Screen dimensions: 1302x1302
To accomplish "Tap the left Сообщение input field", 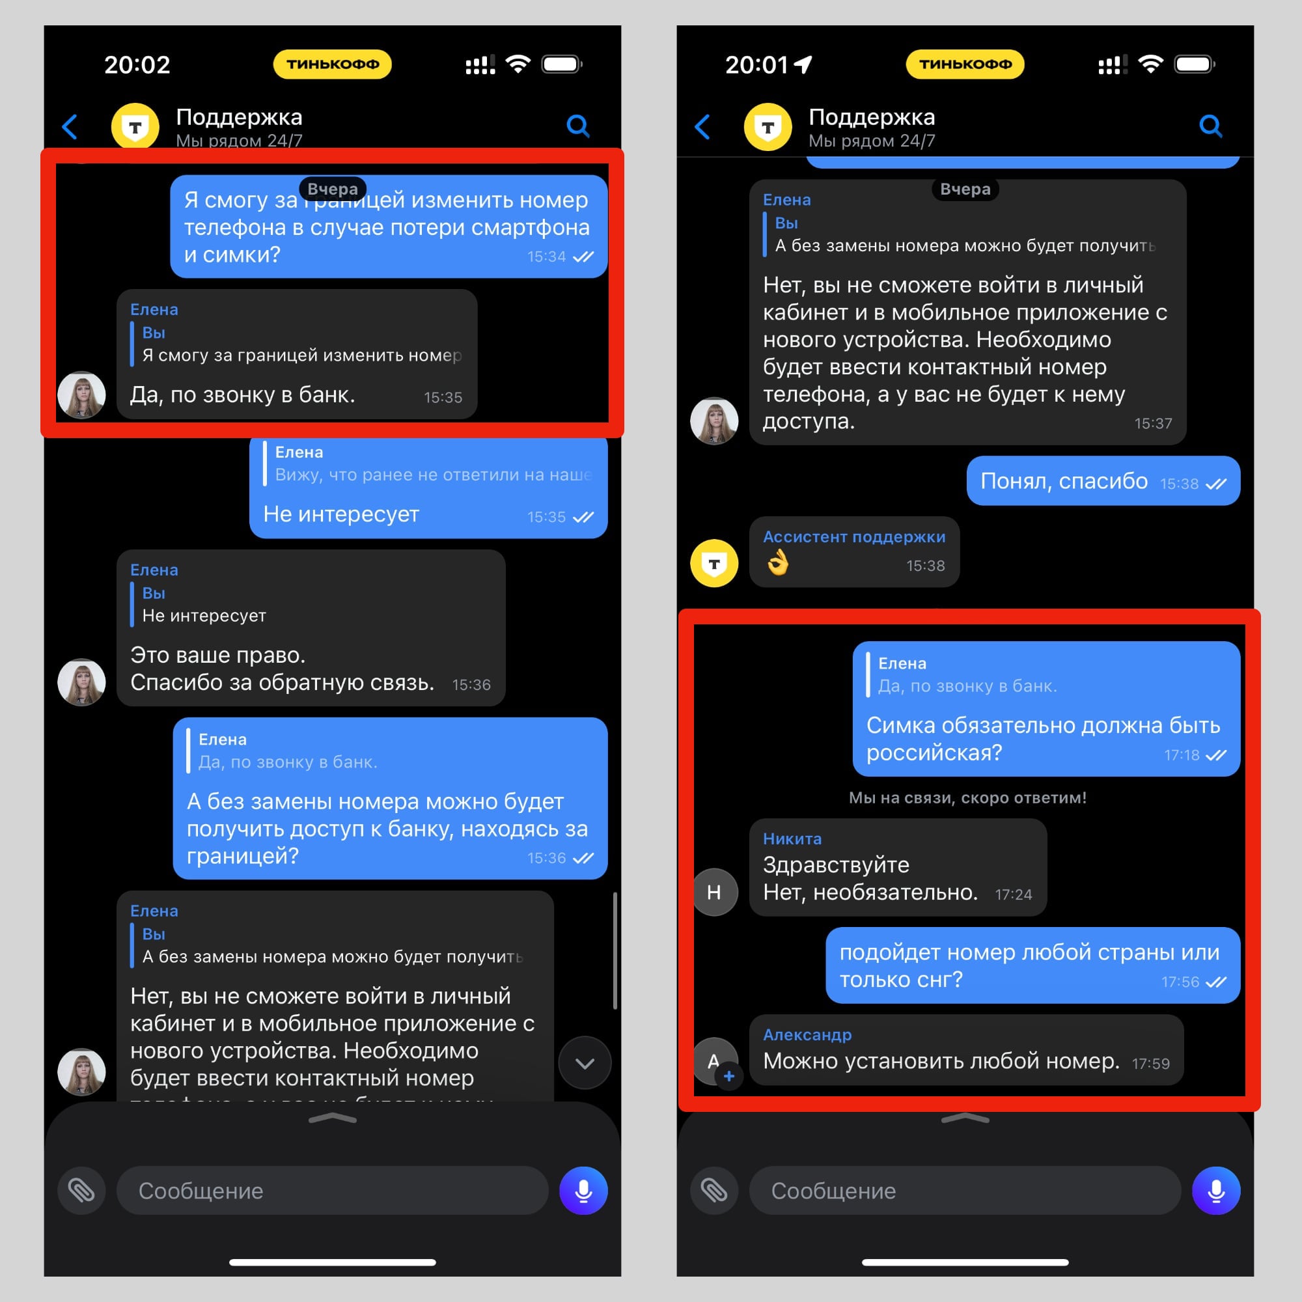I will coord(332,1190).
